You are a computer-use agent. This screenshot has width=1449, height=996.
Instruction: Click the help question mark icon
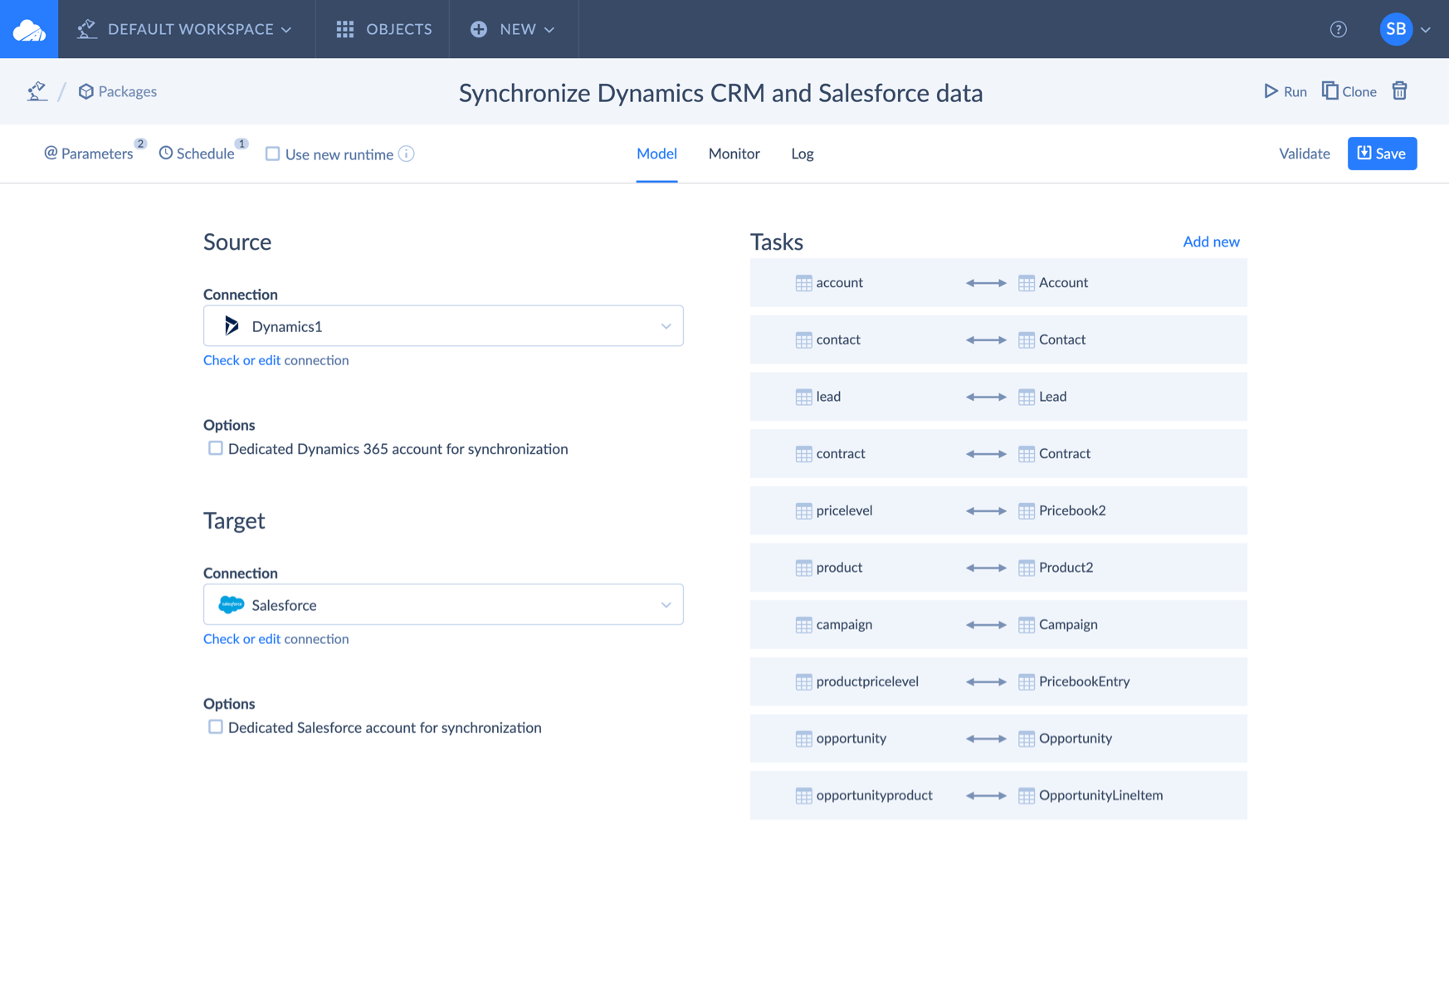click(1338, 29)
